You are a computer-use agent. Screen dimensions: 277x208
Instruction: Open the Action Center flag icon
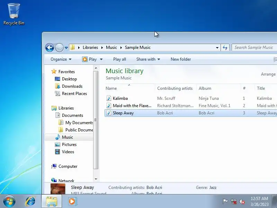[x=225, y=201]
